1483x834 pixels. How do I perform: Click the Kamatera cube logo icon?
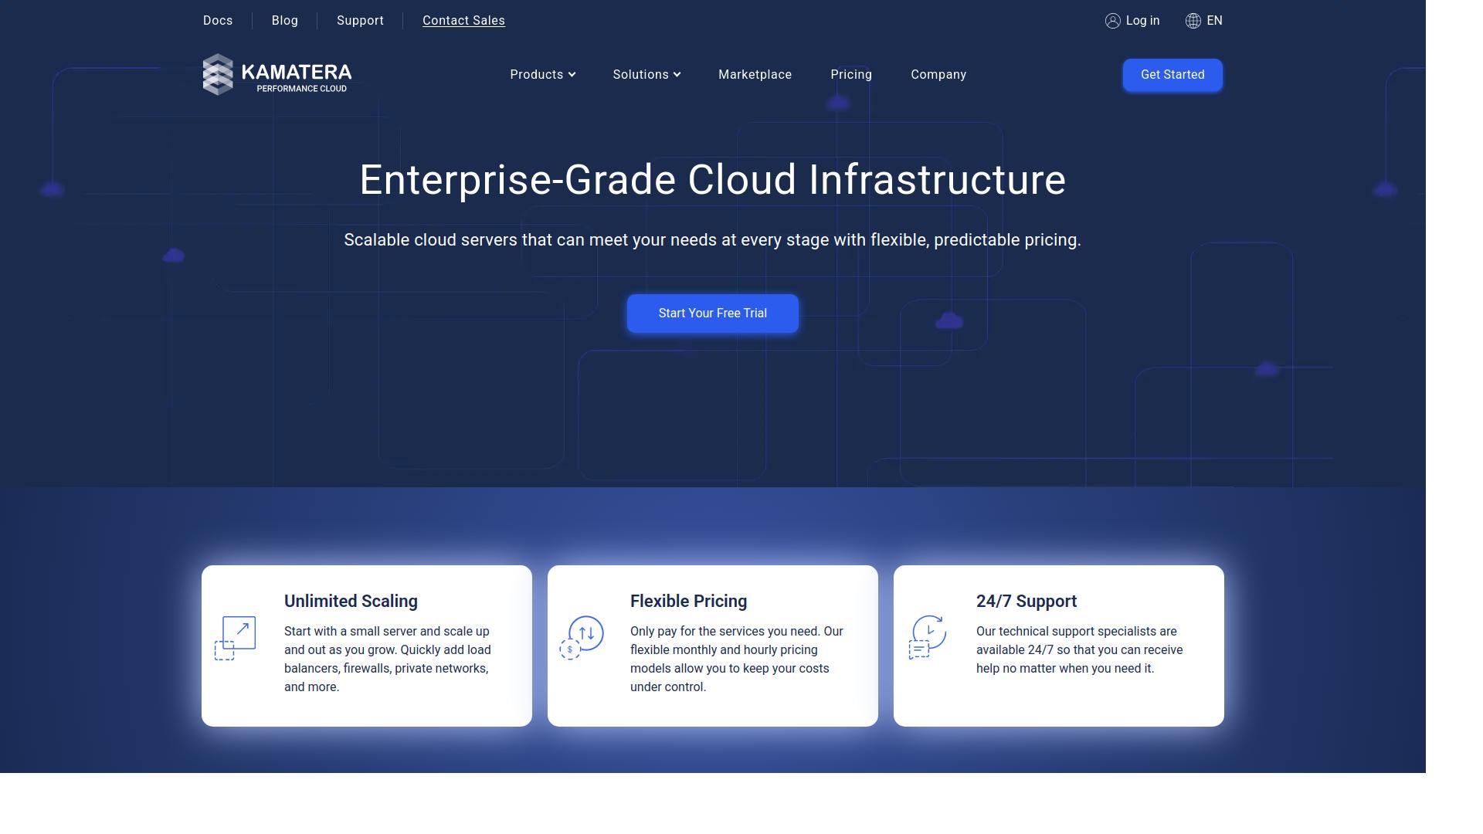218,74
